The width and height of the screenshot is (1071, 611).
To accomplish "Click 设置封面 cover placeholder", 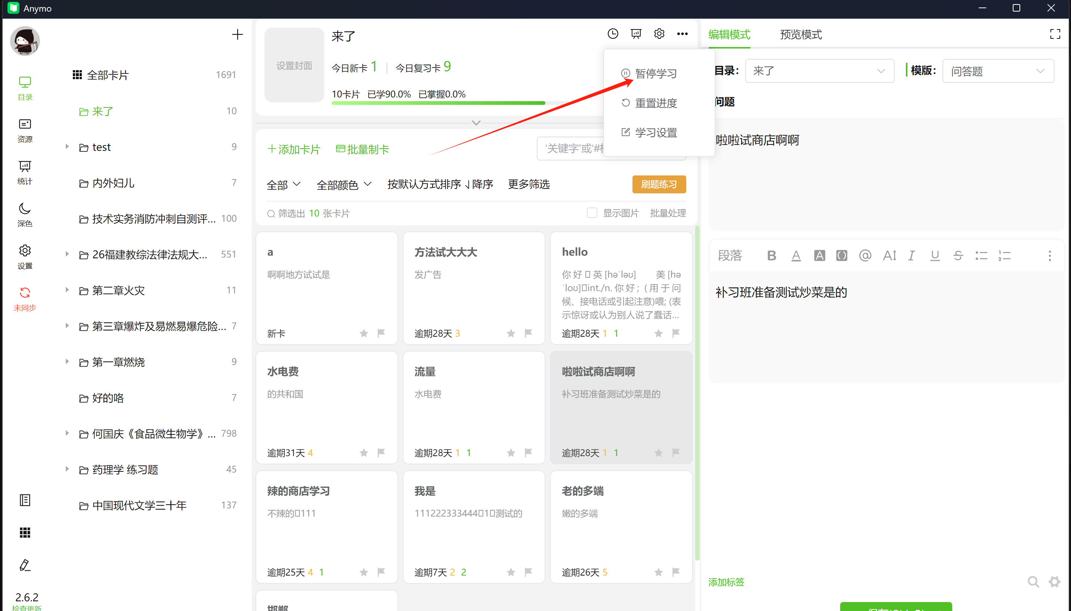I will coord(294,65).
